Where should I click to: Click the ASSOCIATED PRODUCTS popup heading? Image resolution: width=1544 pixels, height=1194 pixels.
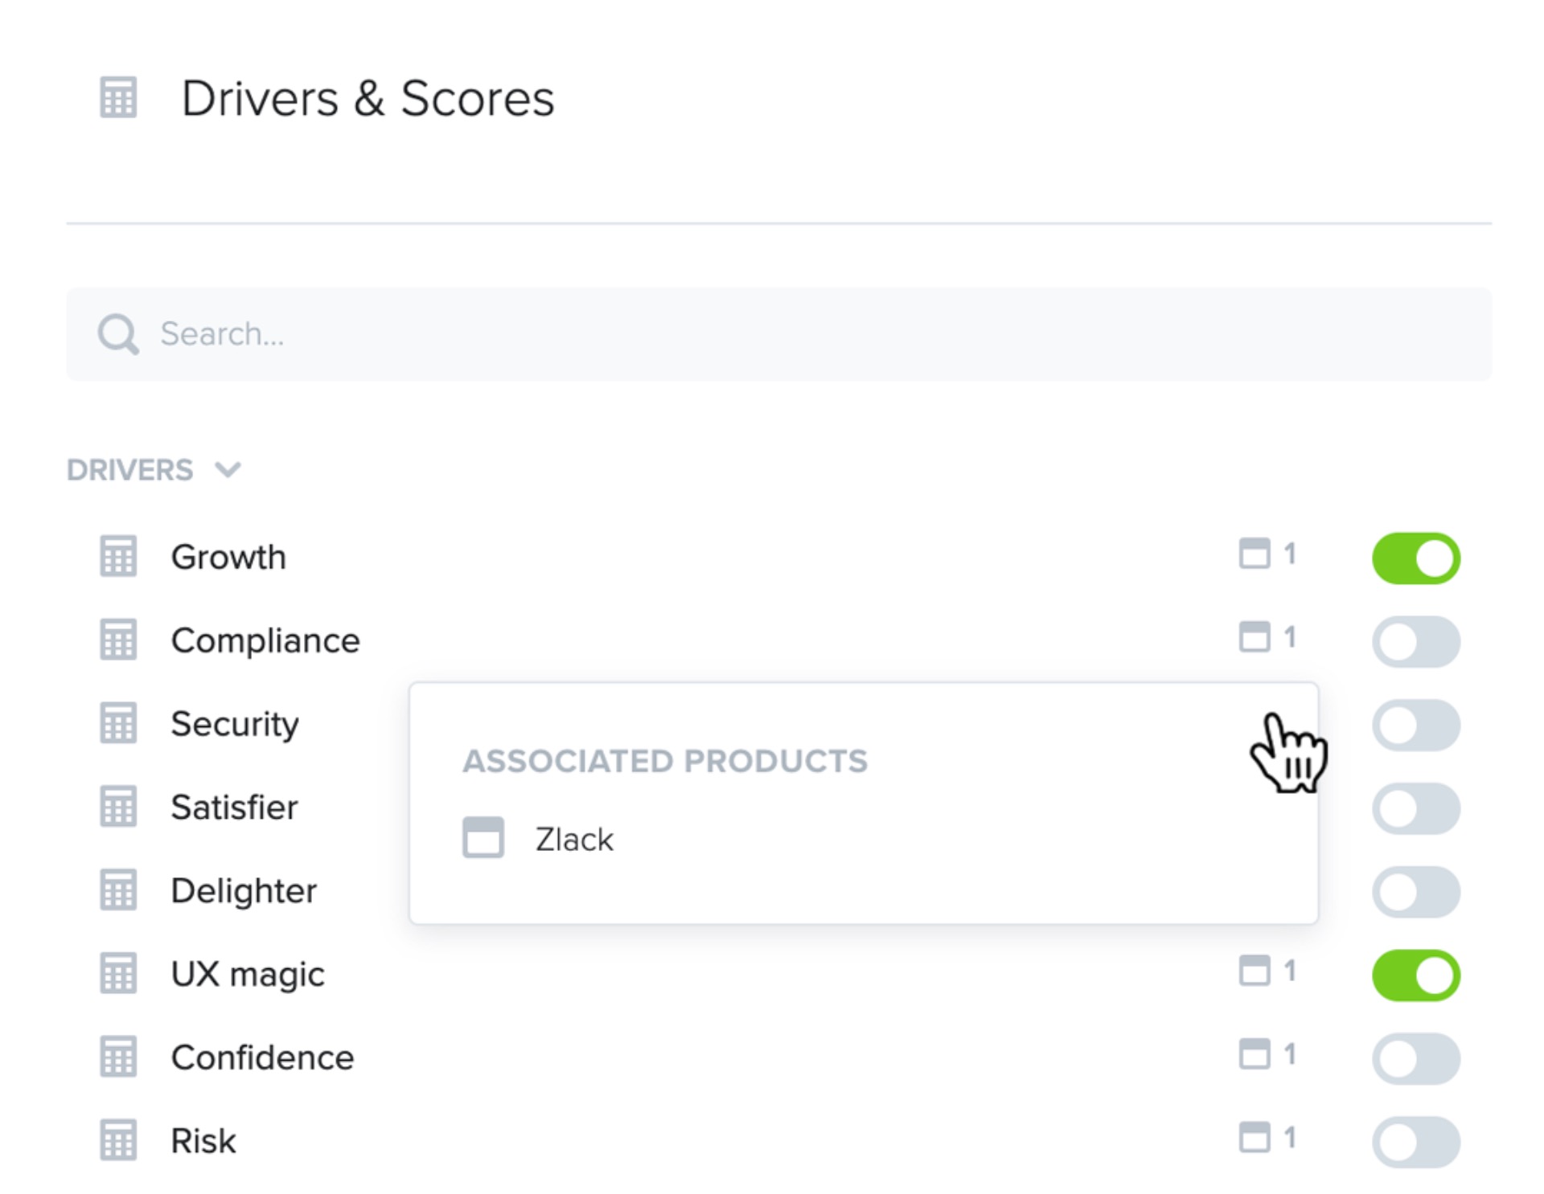pyautogui.click(x=665, y=761)
